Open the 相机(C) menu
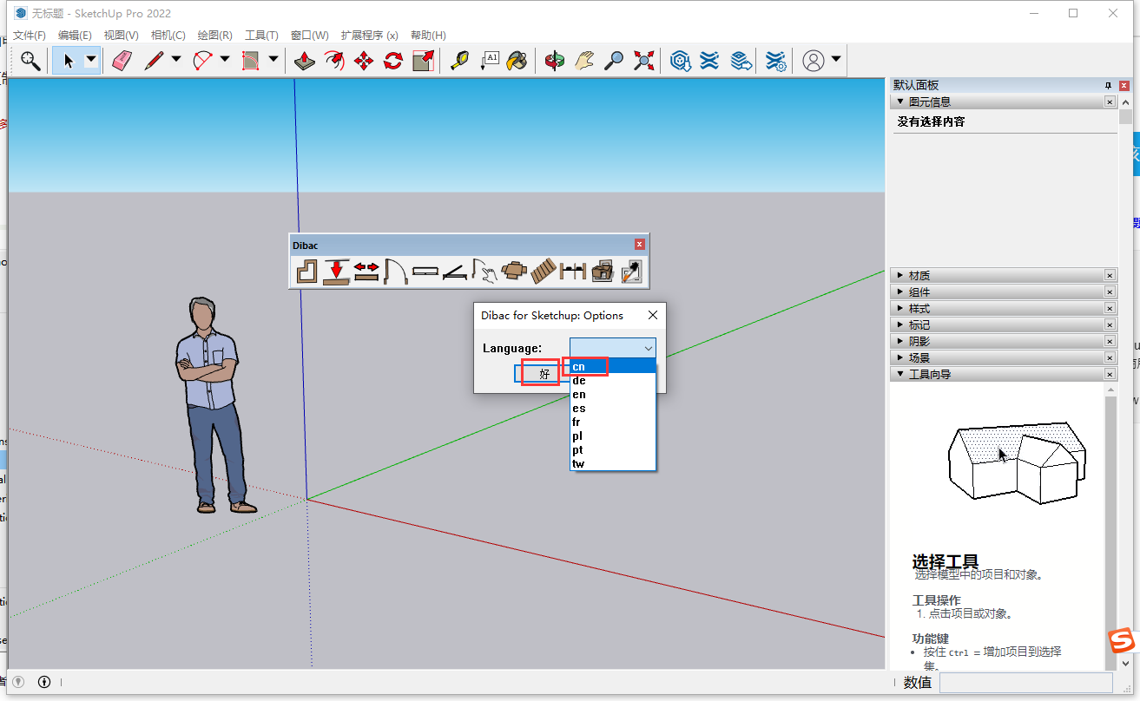Screen dimensions: 1140x701 coord(168,36)
